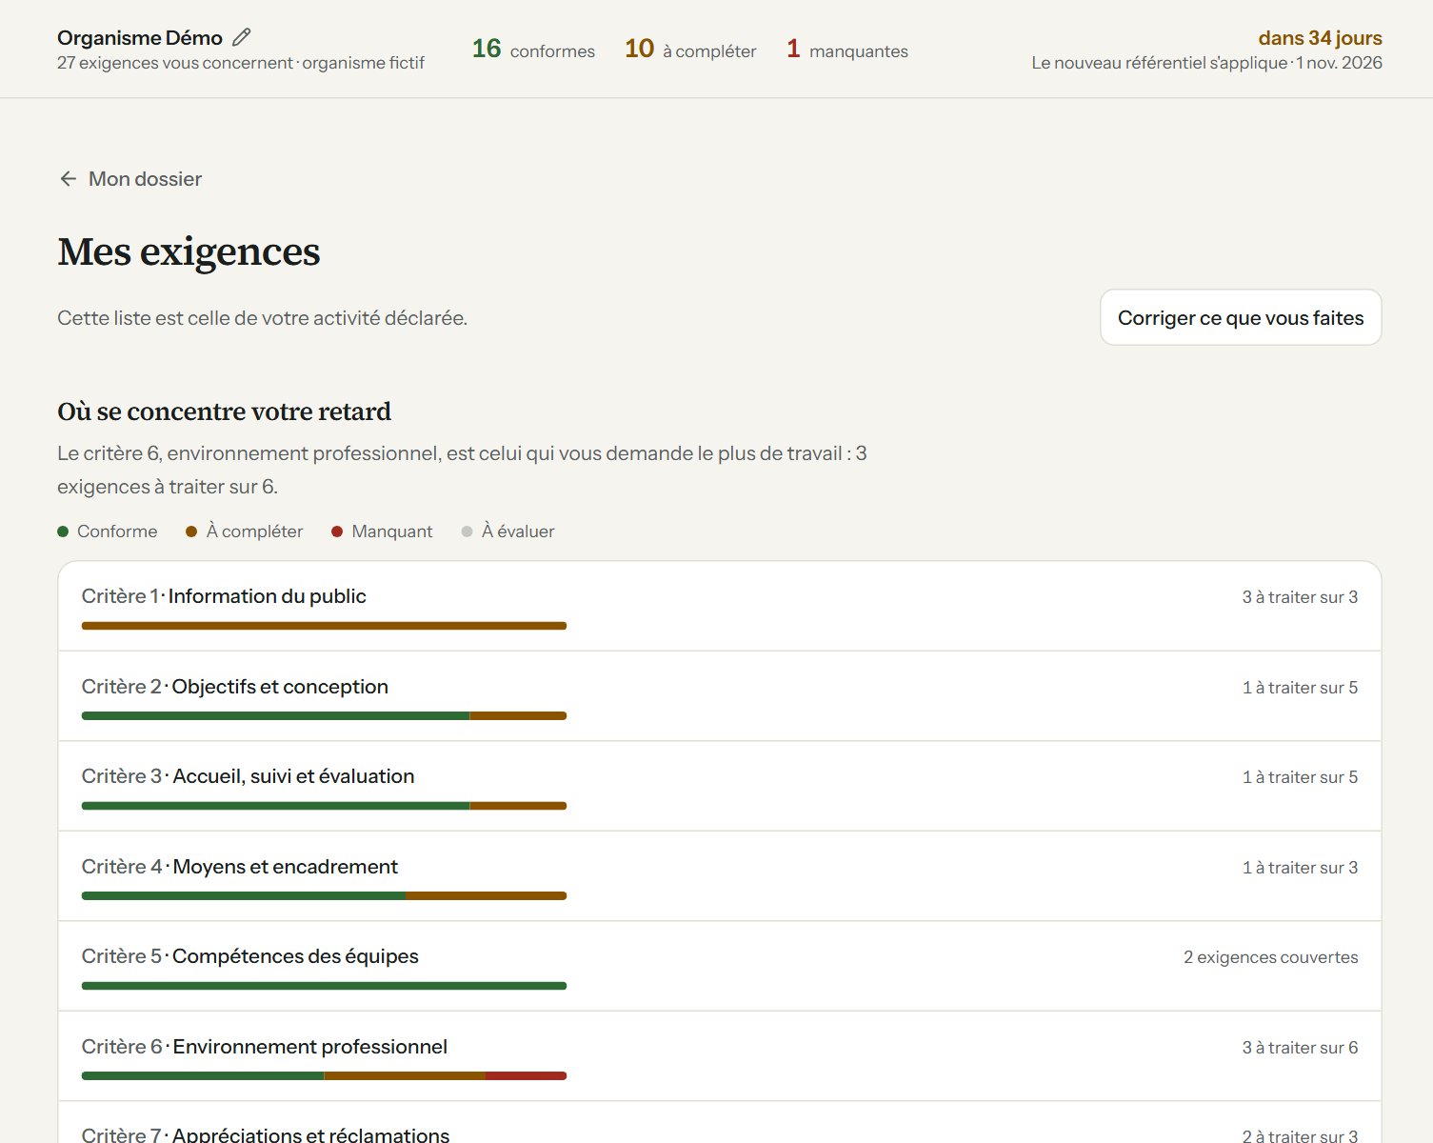Click "Où se concentre votre retard" heading

click(x=224, y=411)
